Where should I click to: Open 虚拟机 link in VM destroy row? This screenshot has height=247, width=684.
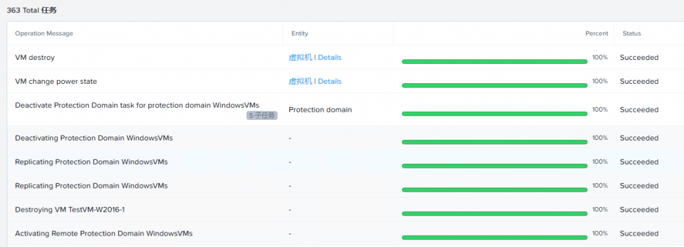[x=301, y=57]
